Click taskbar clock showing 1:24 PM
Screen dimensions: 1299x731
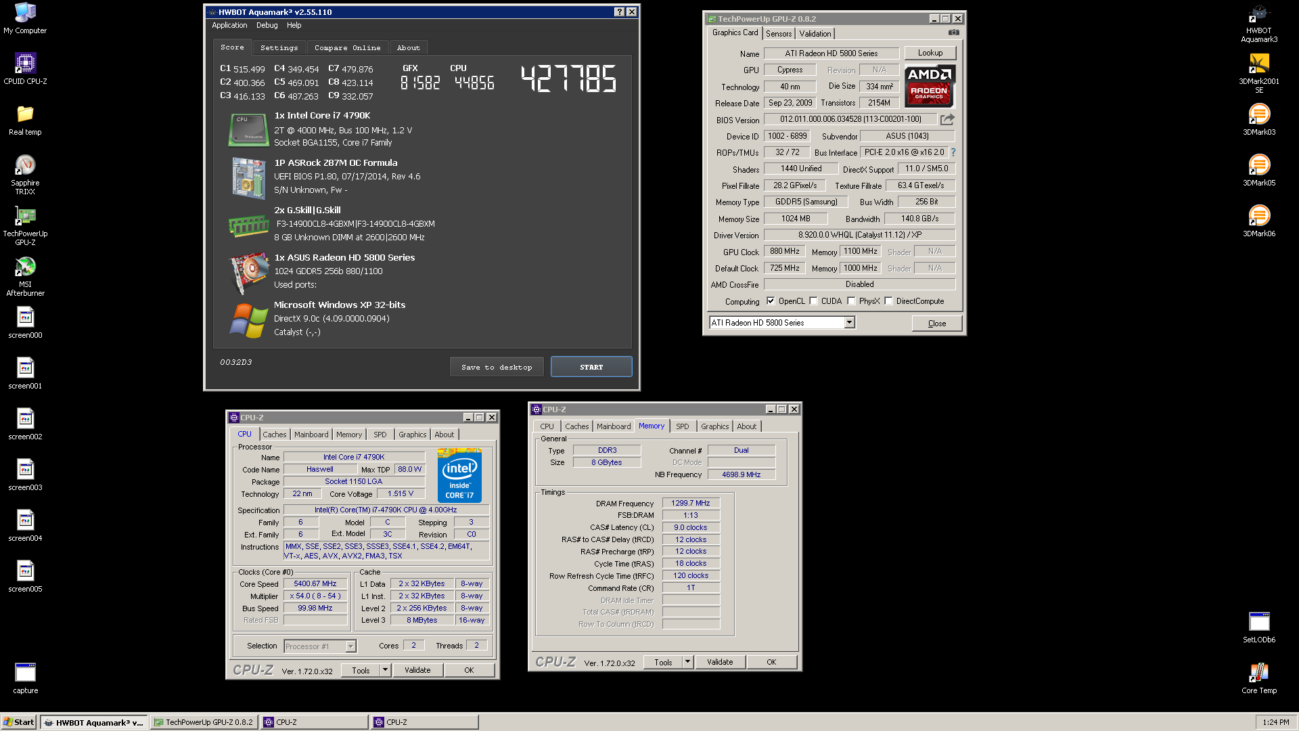[1275, 722]
